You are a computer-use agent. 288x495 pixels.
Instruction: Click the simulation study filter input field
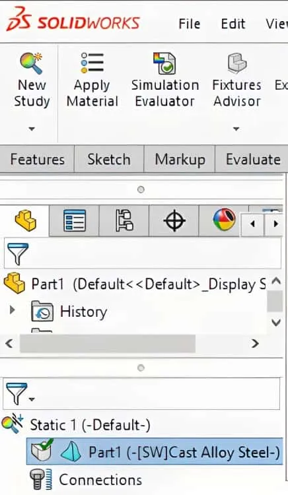[x=141, y=393]
